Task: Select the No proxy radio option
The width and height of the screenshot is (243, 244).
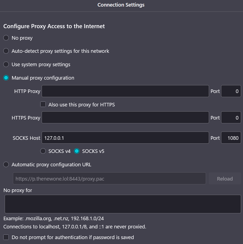Action: (6, 38)
